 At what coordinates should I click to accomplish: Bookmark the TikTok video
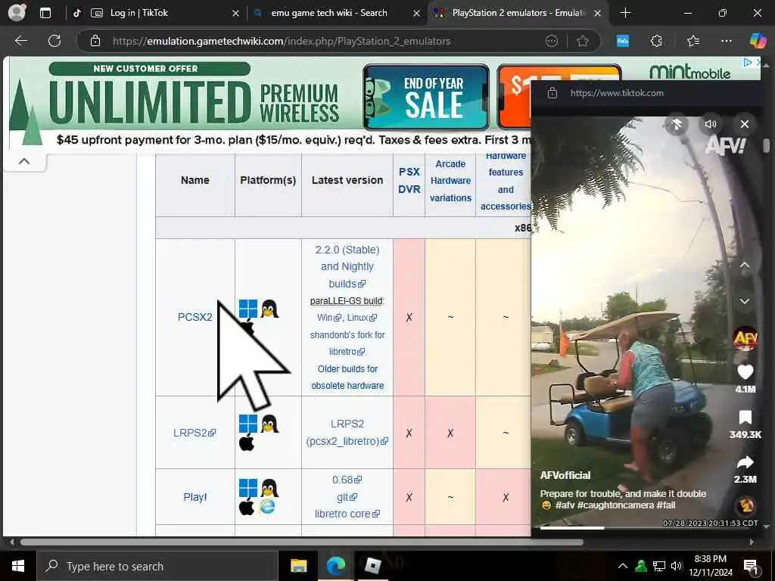pyautogui.click(x=745, y=418)
